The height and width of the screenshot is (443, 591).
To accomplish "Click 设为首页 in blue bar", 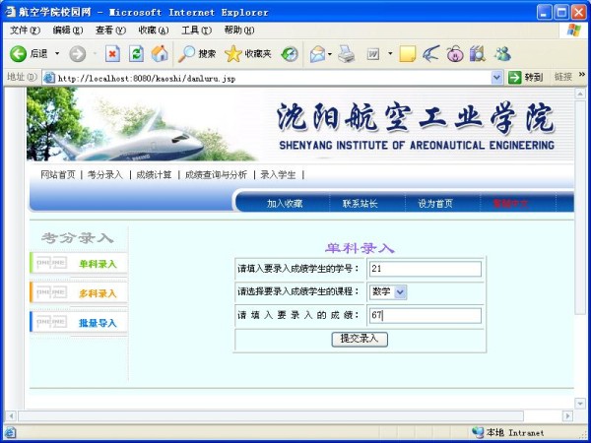I will point(435,204).
